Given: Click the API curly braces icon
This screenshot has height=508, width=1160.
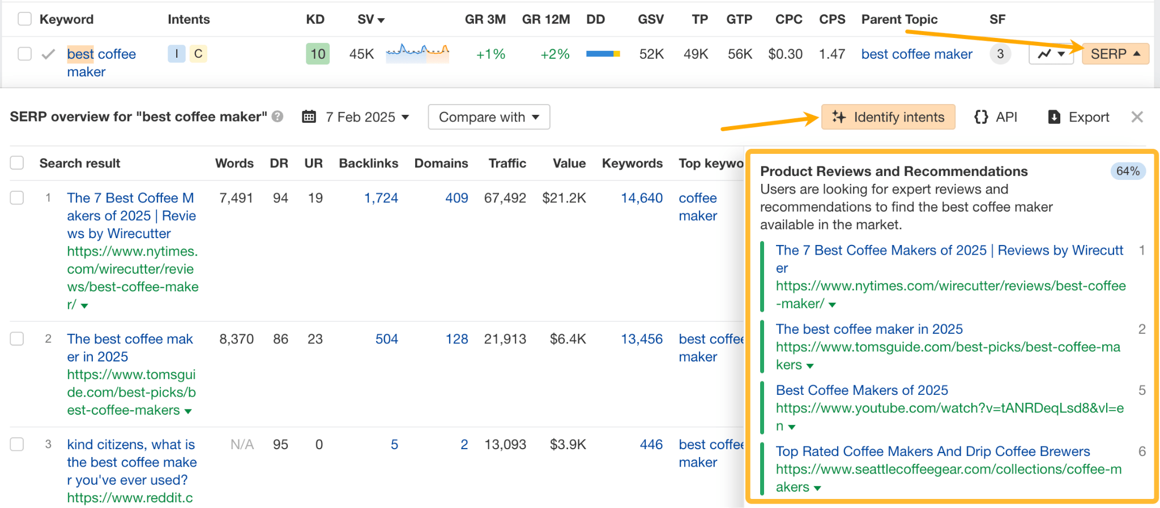Looking at the screenshot, I should 981,117.
